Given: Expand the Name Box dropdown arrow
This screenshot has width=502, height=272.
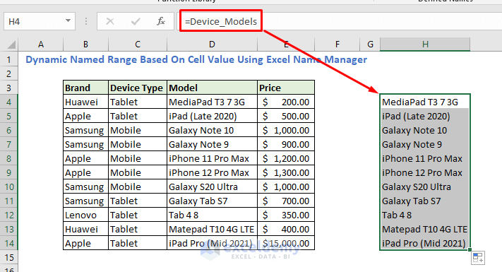Looking at the screenshot, I should click(68, 21).
